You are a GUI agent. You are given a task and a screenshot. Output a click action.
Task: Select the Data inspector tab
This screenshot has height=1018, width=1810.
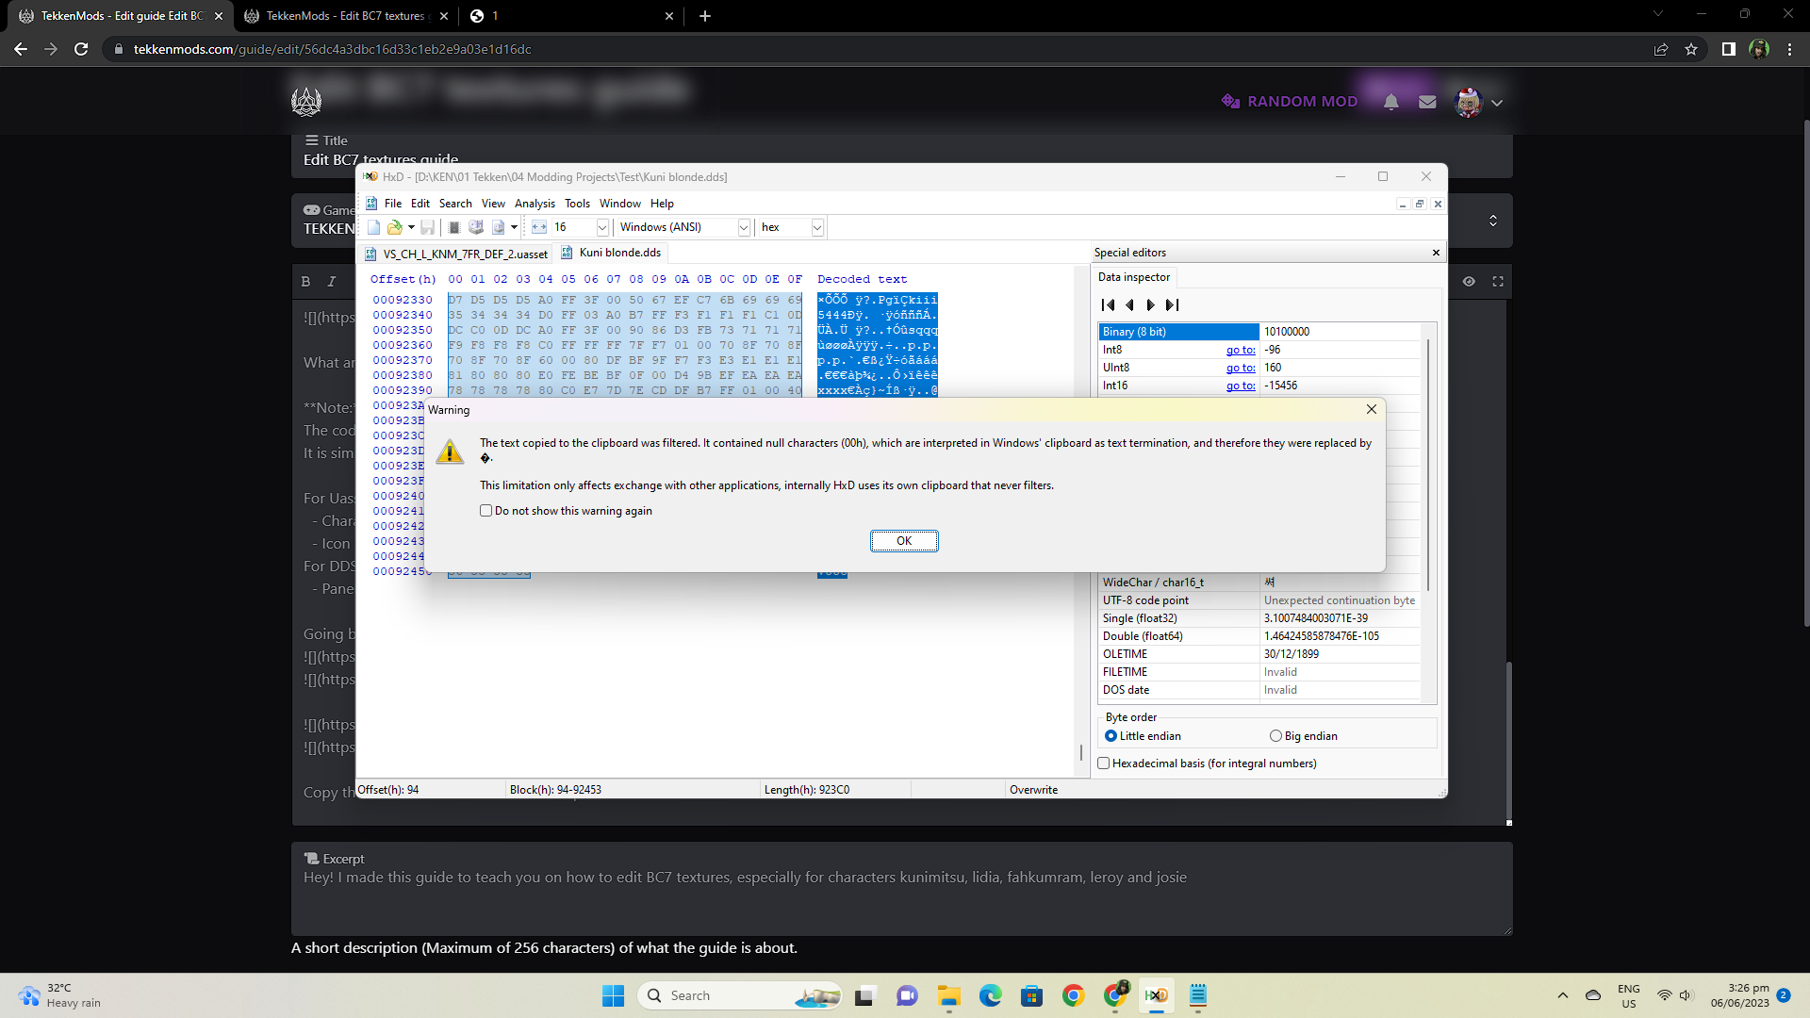pos(1134,277)
